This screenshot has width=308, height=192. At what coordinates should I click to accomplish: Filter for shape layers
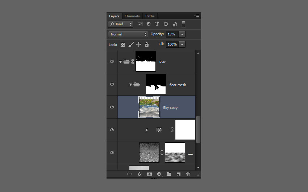point(166,24)
